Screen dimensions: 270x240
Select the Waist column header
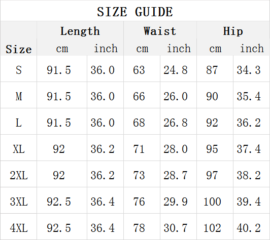click(x=160, y=31)
